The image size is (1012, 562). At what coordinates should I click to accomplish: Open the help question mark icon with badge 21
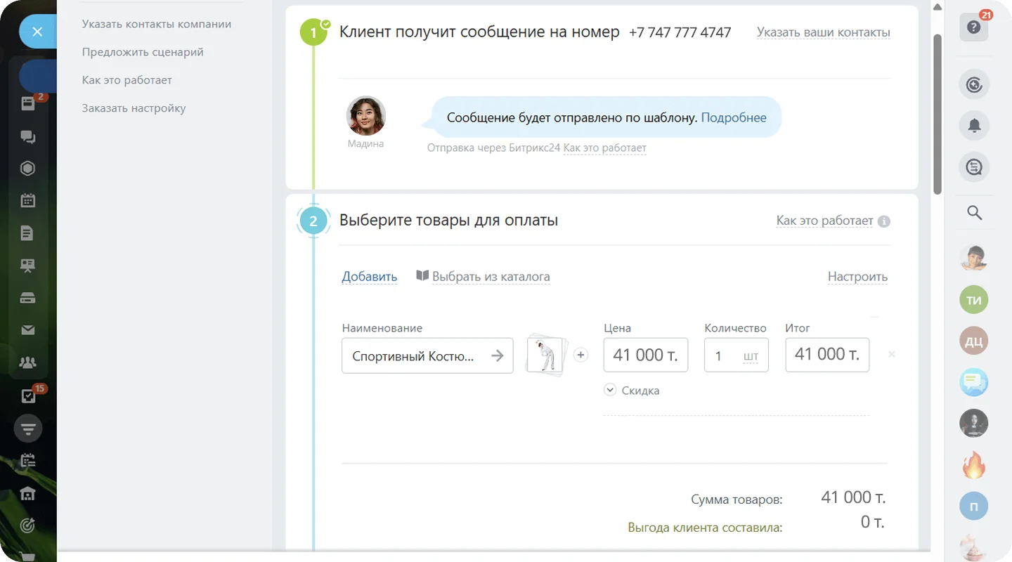point(974,27)
